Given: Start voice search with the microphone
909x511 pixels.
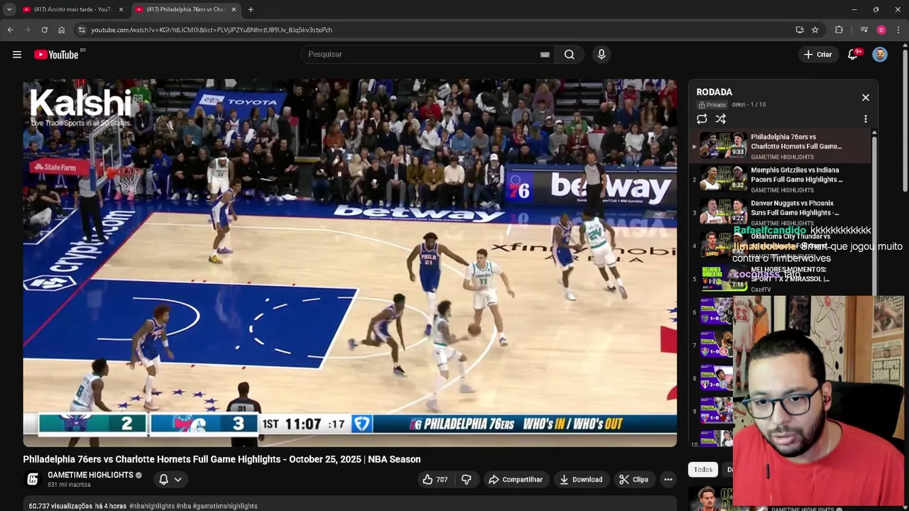Looking at the screenshot, I should [602, 55].
